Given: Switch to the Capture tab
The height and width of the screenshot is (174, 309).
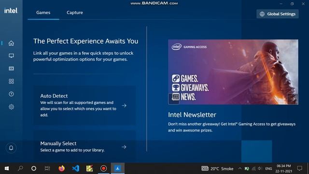Looking at the screenshot, I should tap(75, 13).
